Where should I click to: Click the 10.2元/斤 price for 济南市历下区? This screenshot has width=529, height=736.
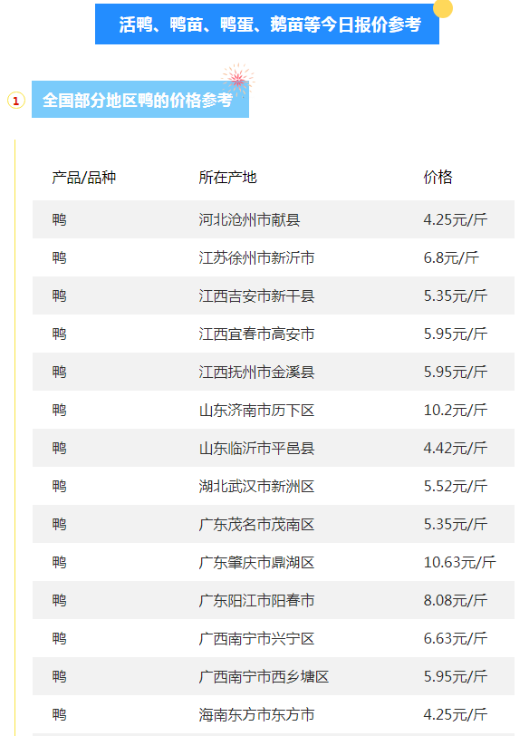455,410
